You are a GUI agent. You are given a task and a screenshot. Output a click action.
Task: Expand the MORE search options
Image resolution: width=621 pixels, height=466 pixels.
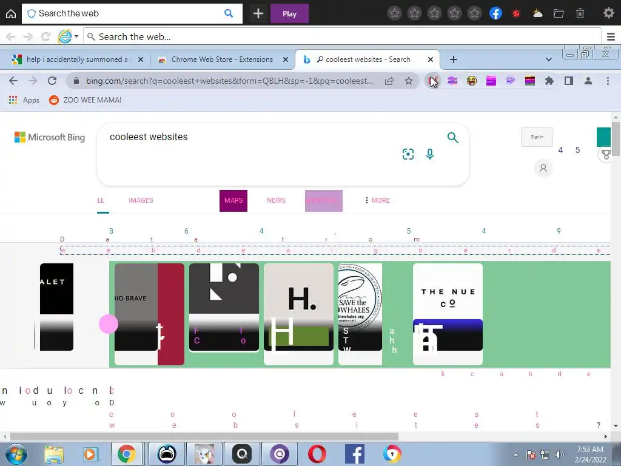pyautogui.click(x=378, y=200)
